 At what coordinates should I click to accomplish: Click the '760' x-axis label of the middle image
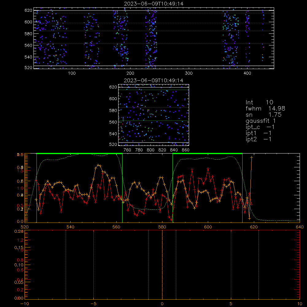(127, 150)
